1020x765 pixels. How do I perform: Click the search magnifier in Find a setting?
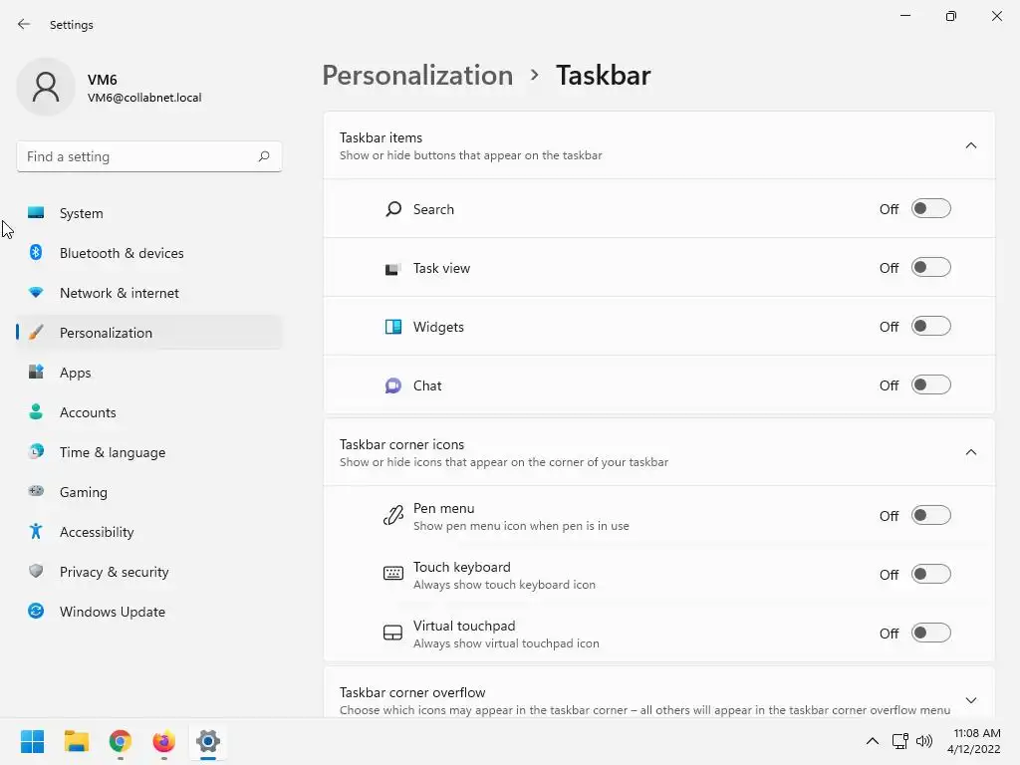click(263, 156)
